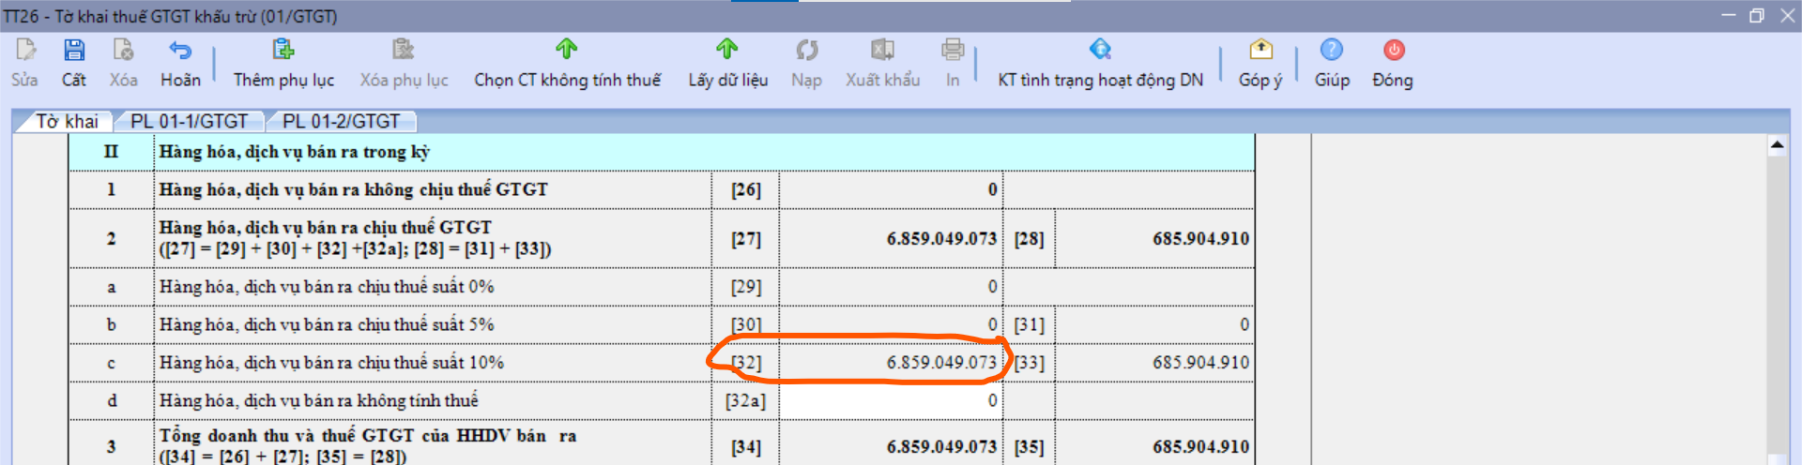Open Chọn CT không tính thuế
1802x465 pixels.
(567, 51)
